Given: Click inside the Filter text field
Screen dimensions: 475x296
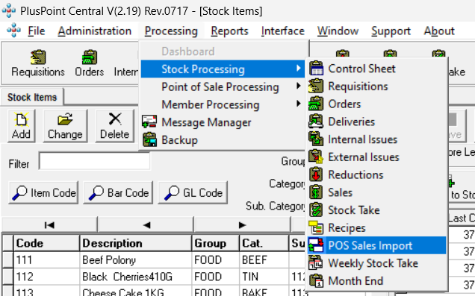Looking at the screenshot, I should (94, 161).
